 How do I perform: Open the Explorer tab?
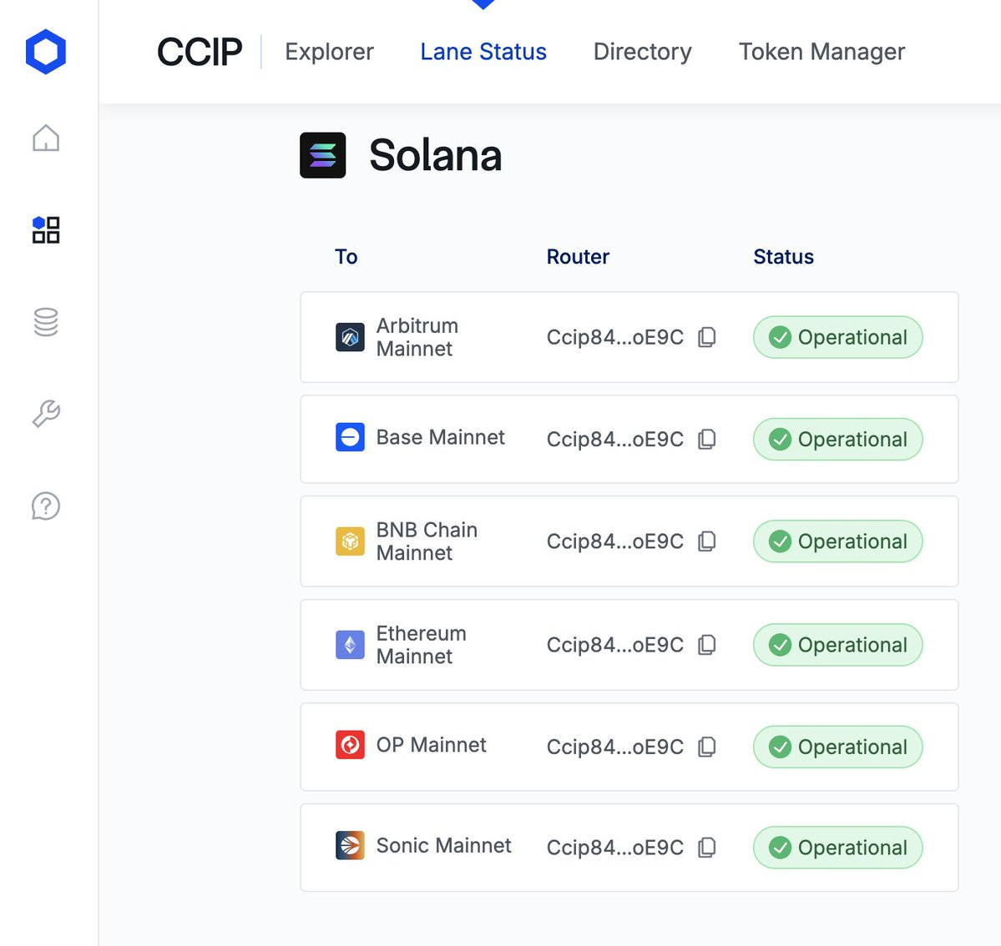[x=330, y=52]
